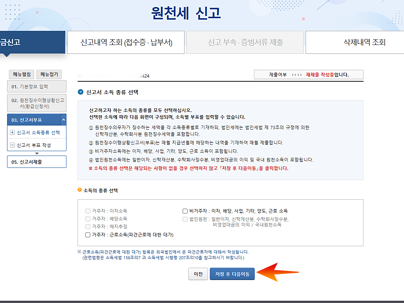Expand plus icon beside 신고서 소득종류 선택
This screenshot has height=303, width=404.
click(x=12, y=133)
